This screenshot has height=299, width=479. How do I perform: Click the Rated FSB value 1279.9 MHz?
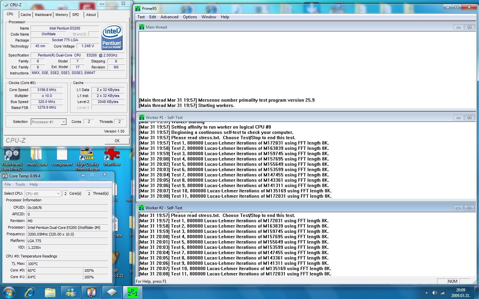[x=47, y=108]
